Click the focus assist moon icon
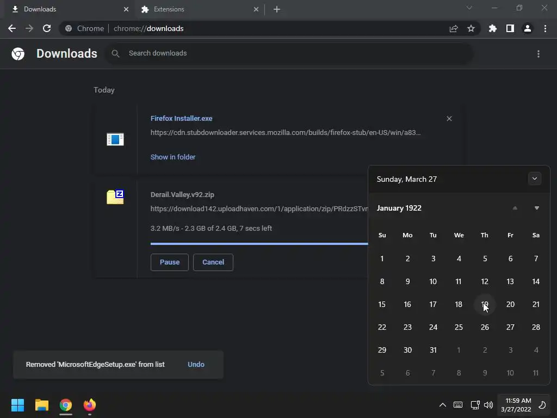This screenshot has width=557, height=418. coord(542,405)
